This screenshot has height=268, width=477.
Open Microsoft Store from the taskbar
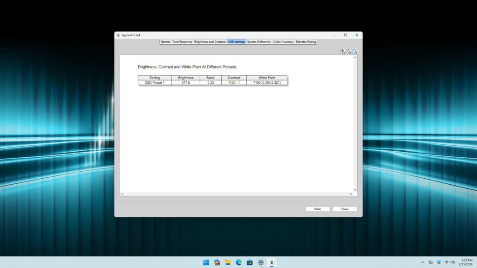coord(250,262)
